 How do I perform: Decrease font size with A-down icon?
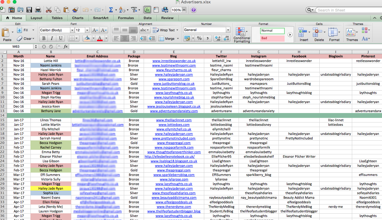[x=104, y=30]
